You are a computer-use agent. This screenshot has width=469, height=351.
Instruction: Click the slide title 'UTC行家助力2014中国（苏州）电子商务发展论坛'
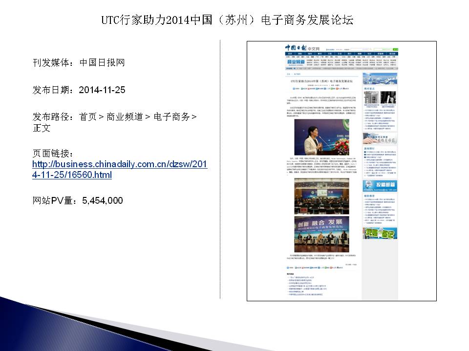(227, 20)
